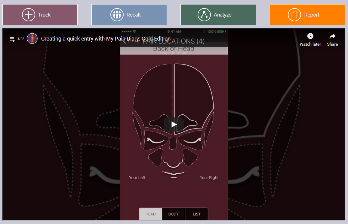348x224 pixels.
Task: Open the Track section button
Action: click(40, 15)
